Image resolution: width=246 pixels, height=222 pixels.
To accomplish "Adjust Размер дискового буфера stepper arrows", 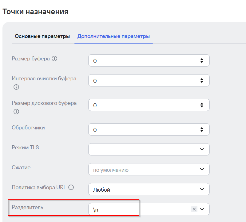I will pos(202,105).
